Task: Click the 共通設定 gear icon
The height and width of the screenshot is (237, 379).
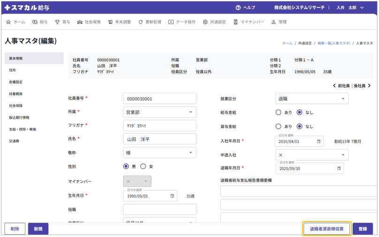Action: (x=205, y=22)
